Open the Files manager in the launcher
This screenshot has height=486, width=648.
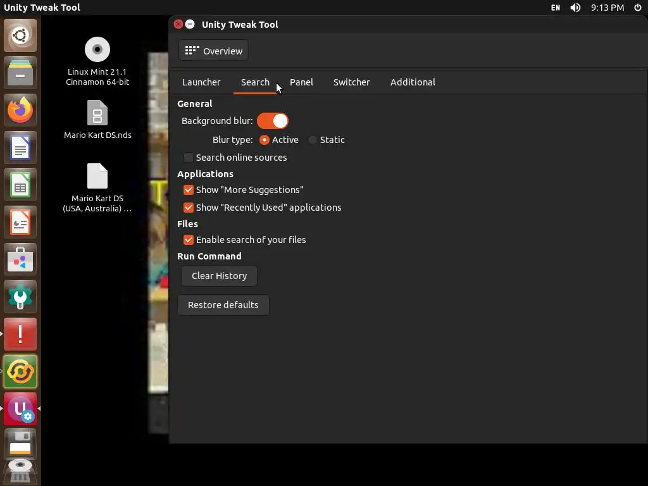(x=20, y=73)
